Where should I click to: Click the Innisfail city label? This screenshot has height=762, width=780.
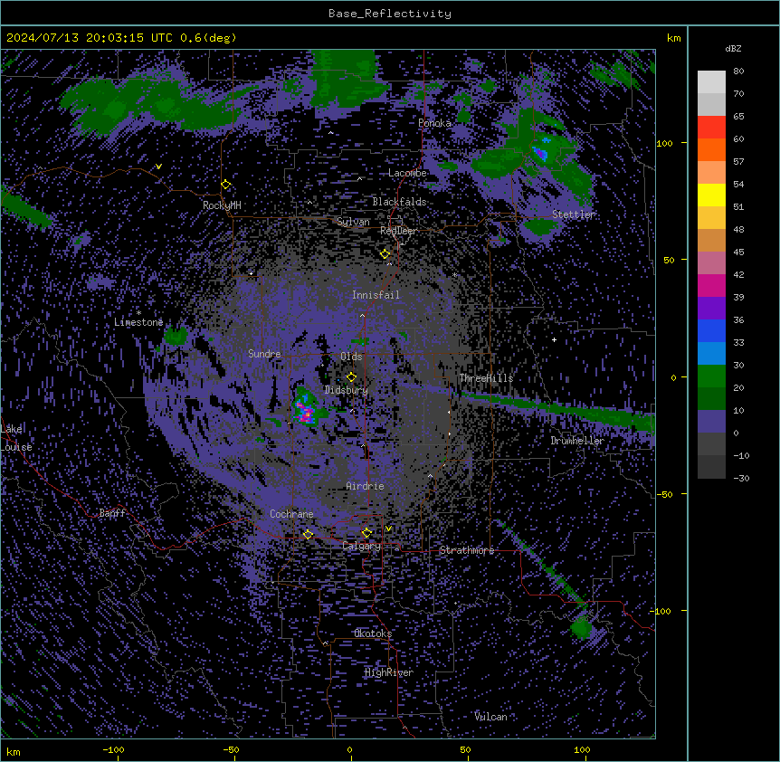point(376,295)
